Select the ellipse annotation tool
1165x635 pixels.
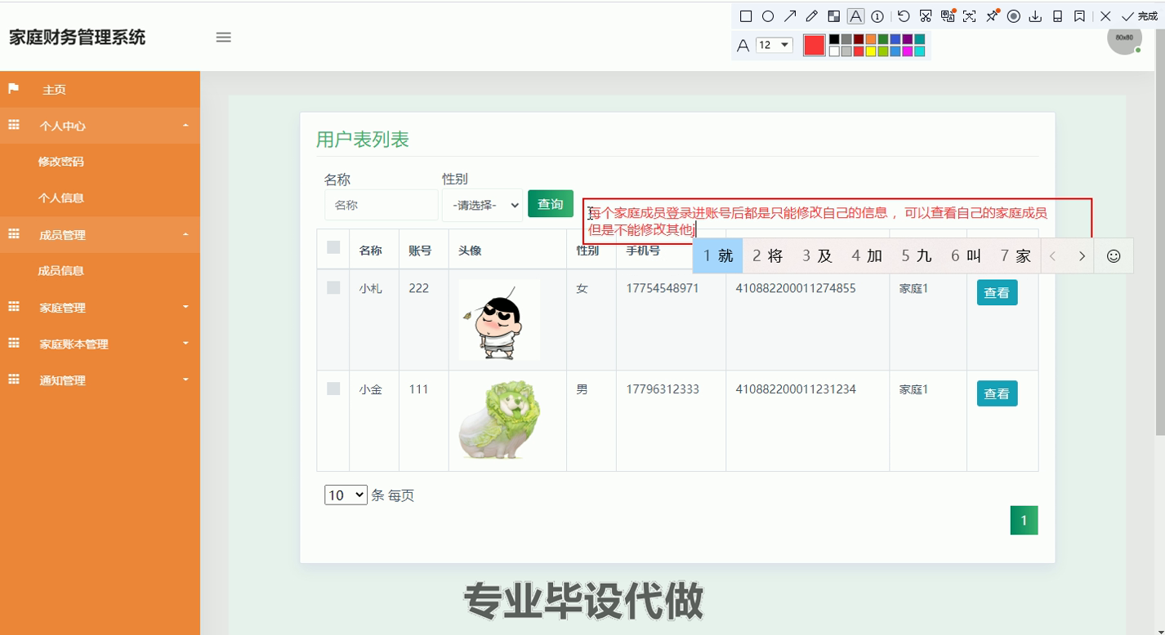tap(768, 16)
